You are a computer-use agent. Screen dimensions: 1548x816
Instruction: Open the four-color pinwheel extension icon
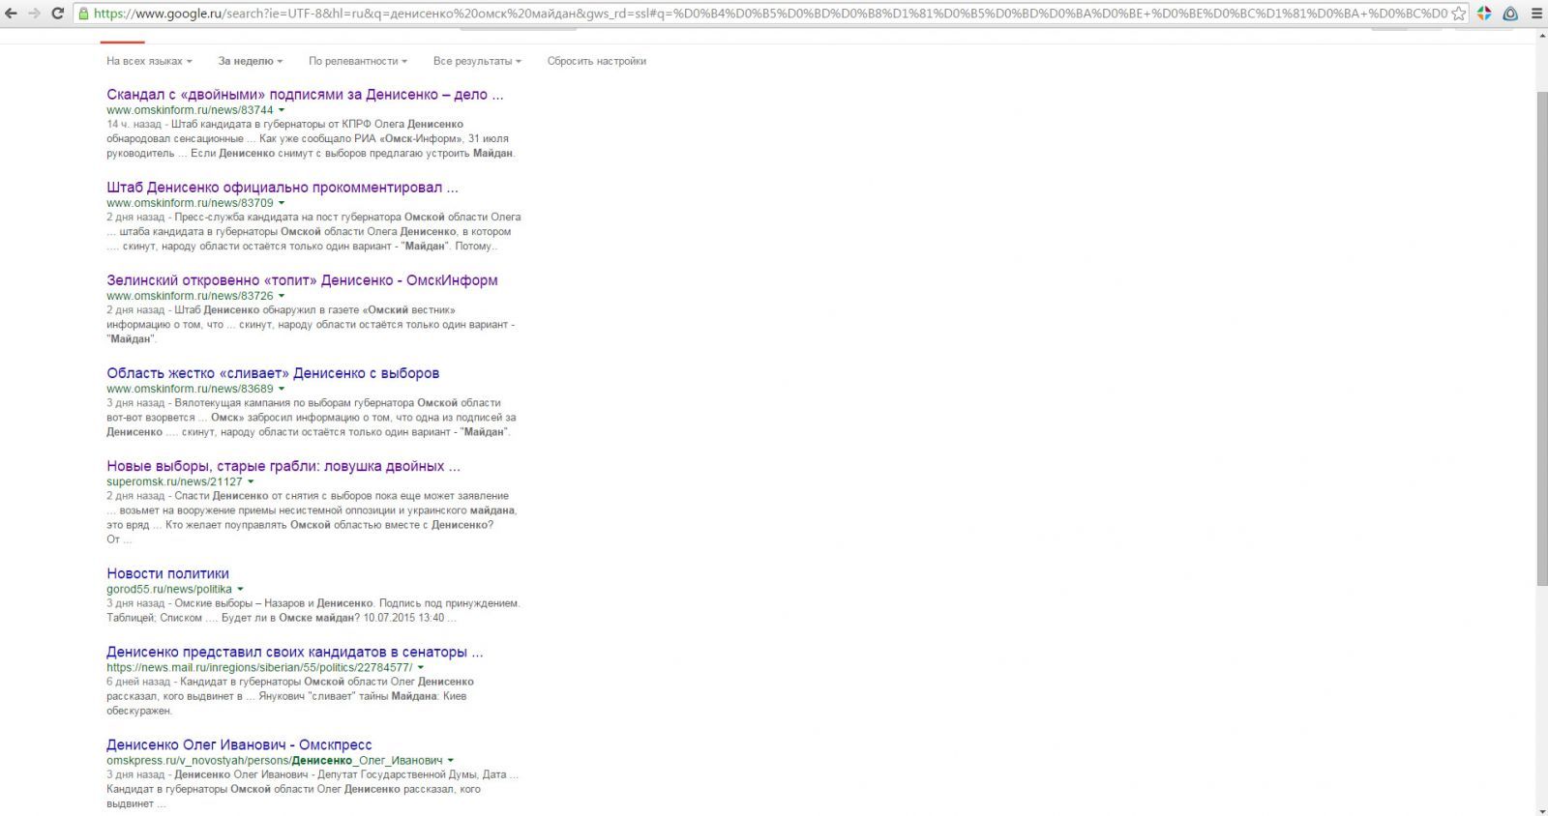(x=1484, y=14)
